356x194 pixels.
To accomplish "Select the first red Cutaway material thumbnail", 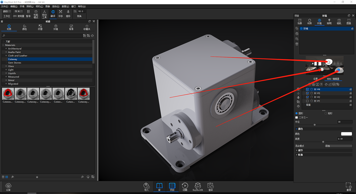I will [8, 94].
